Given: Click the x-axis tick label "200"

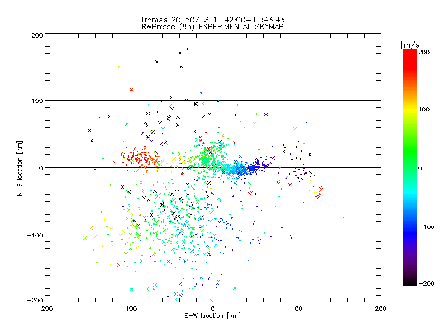Looking at the screenshot, I should 381,309.
